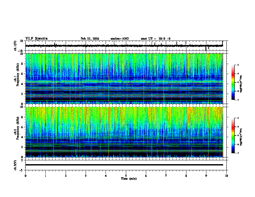The image size is (255, 197).
Task: Click the "ch.3(V)" axis label
Action: 15,165
